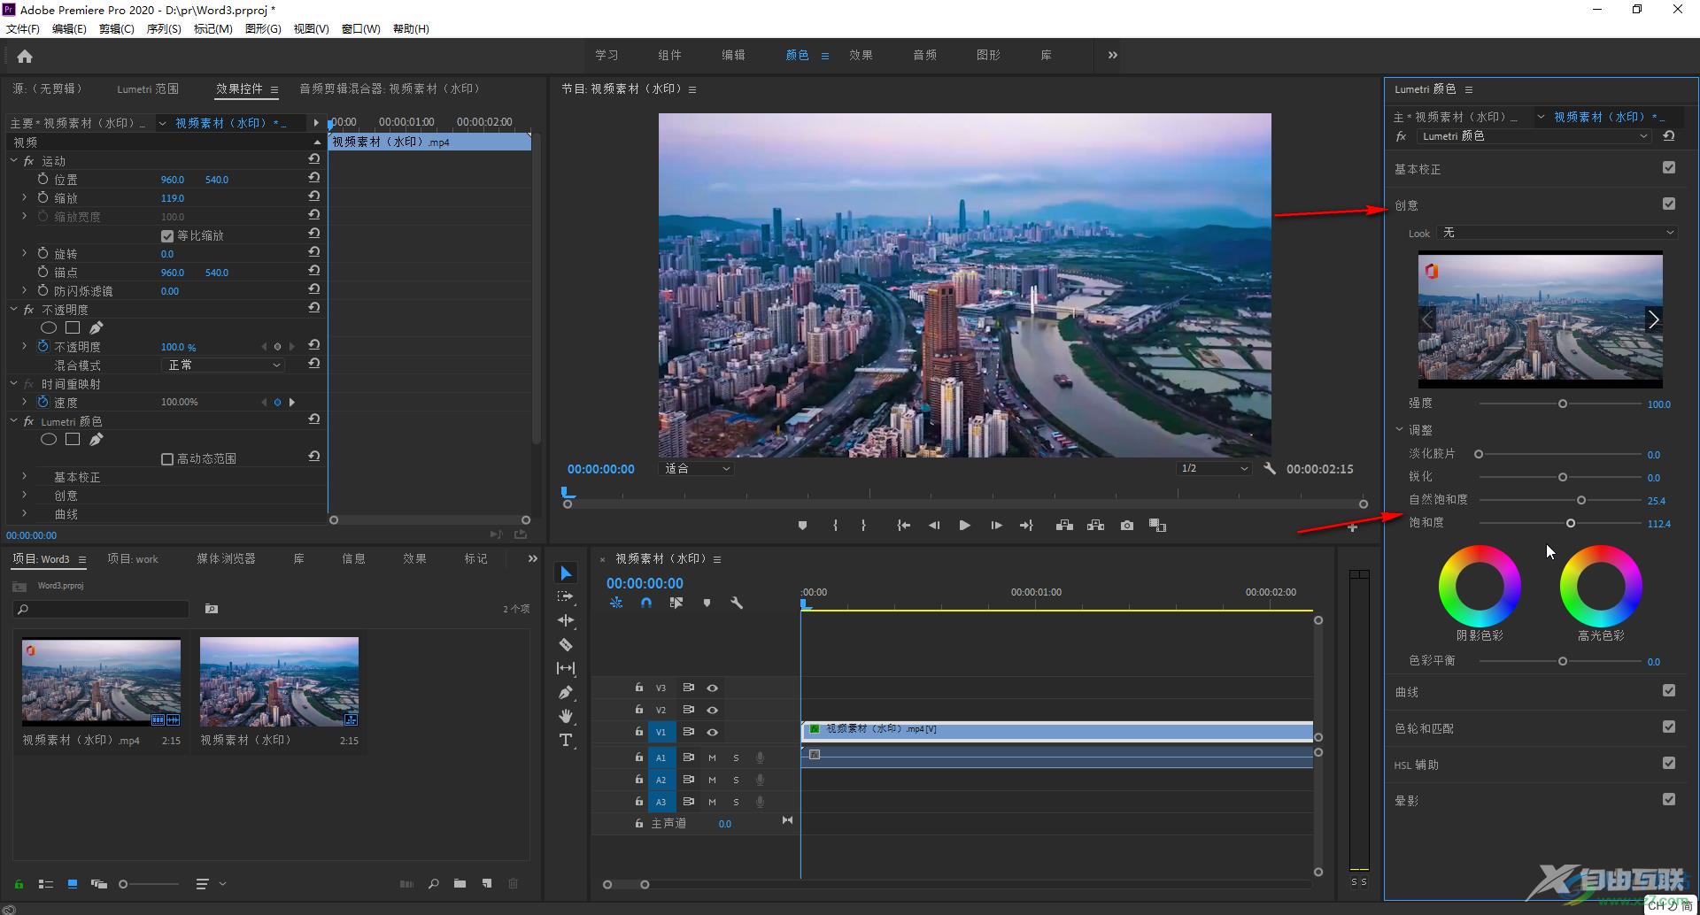1700x915 pixels.
Task: Switch to 编辑 workspace tab
Action: 733,56
